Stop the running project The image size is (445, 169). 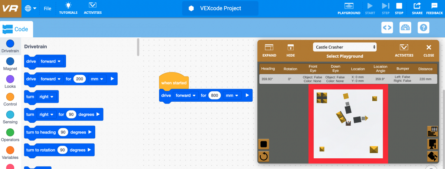pyautogui.click(x=399, y=8)
